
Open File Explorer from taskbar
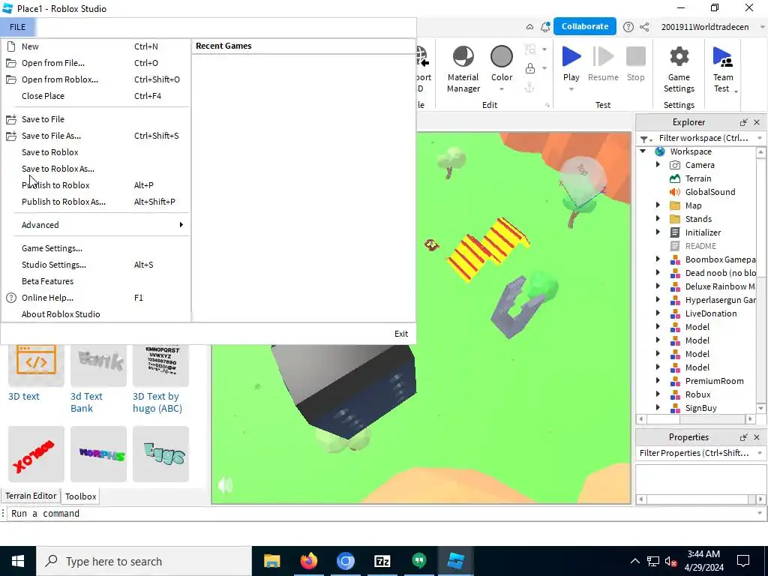[271, 561]
